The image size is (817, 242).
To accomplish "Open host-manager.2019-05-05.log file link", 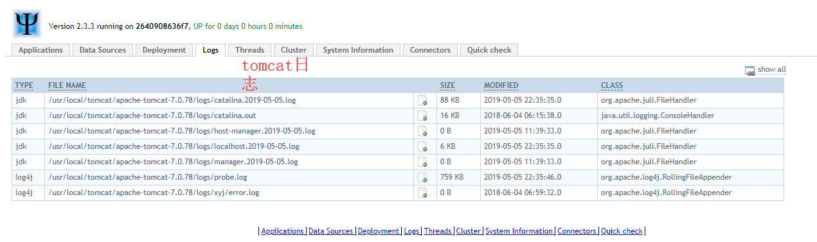I will (182, 131).
